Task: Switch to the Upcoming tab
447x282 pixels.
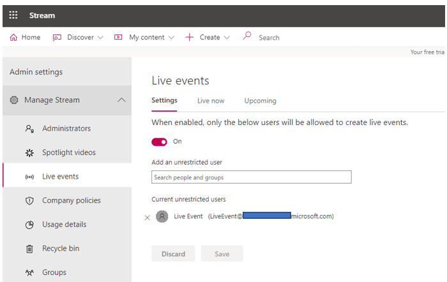Action: pyautogui.click(x=260, y=101)
